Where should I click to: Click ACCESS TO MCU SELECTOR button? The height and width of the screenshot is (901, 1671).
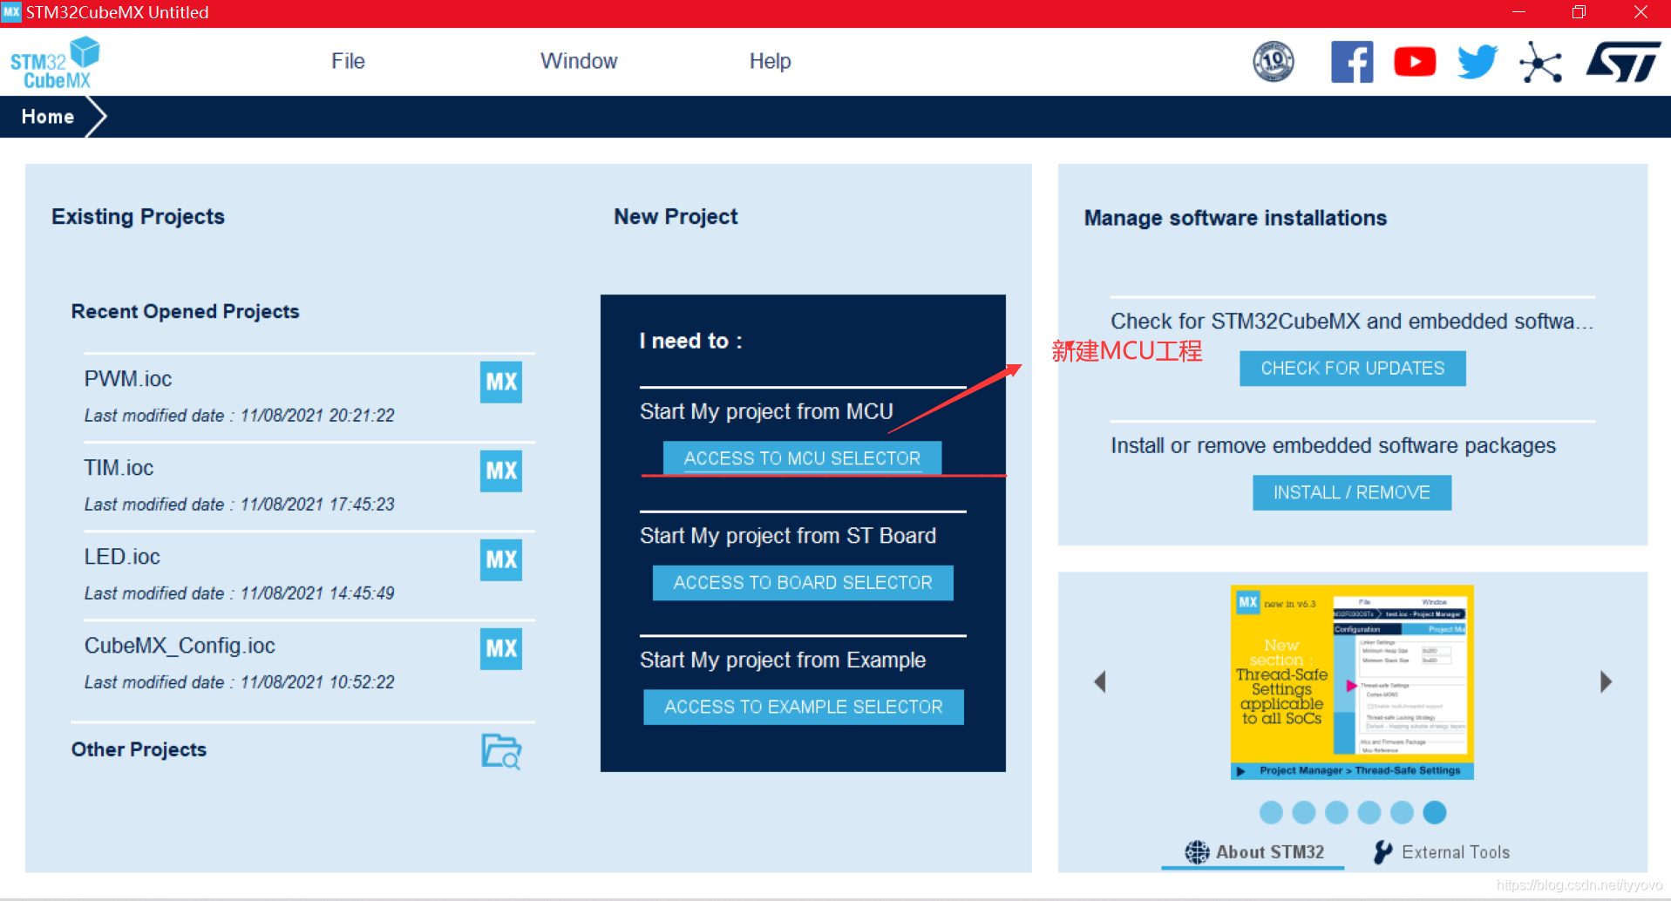802,458
